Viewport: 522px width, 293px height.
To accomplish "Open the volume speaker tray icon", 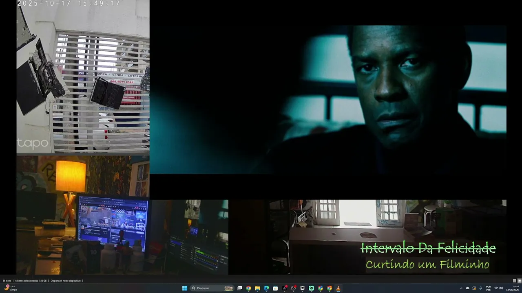I will tap(501, 288).
